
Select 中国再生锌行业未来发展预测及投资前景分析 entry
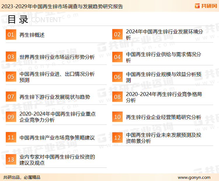[x=164, y=138]
